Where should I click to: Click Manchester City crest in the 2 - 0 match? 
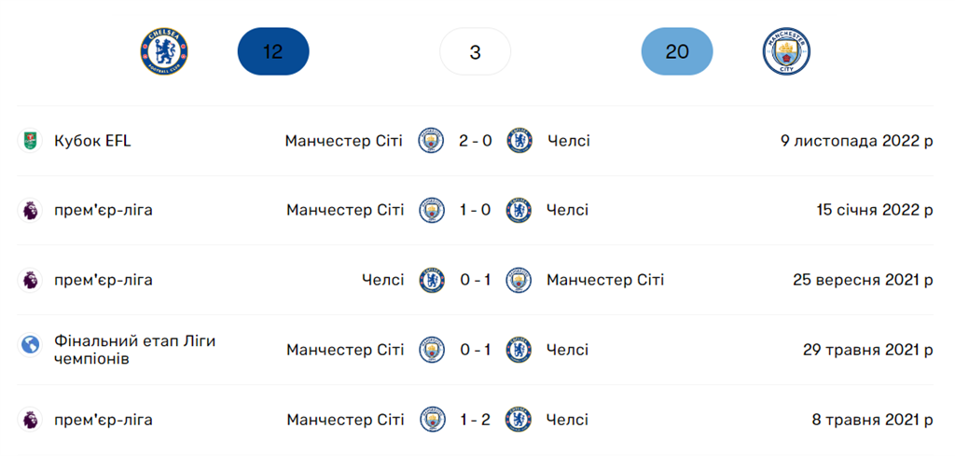tap(431, 141)
